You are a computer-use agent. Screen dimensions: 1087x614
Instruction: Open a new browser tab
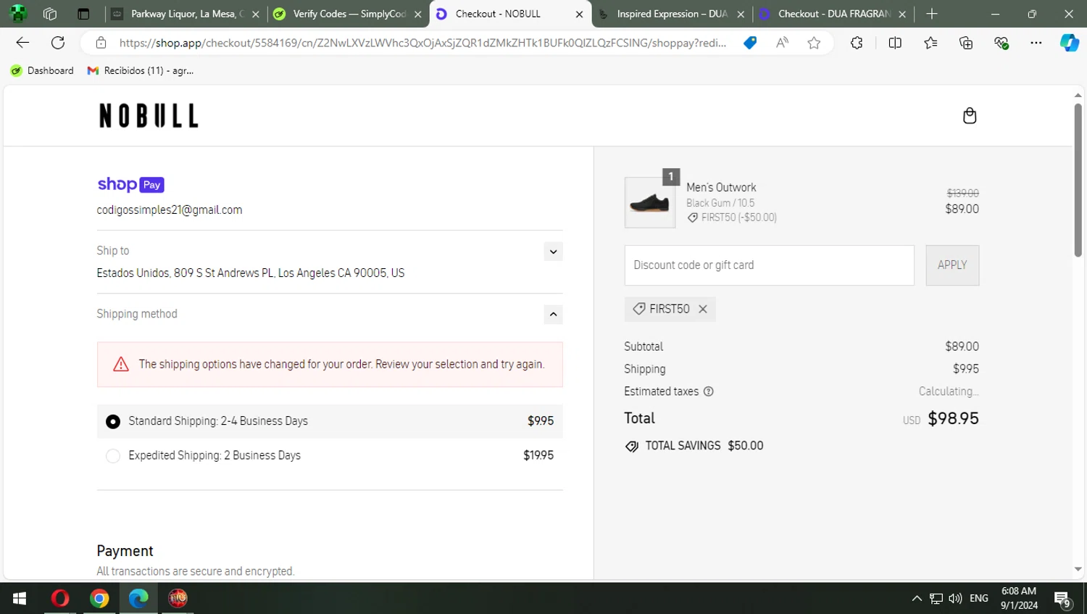click(x=932, y=14)
